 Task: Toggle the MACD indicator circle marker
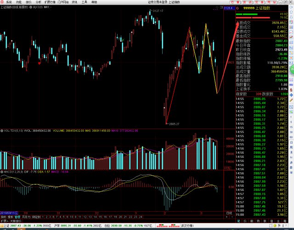click(x=2, y=172)
